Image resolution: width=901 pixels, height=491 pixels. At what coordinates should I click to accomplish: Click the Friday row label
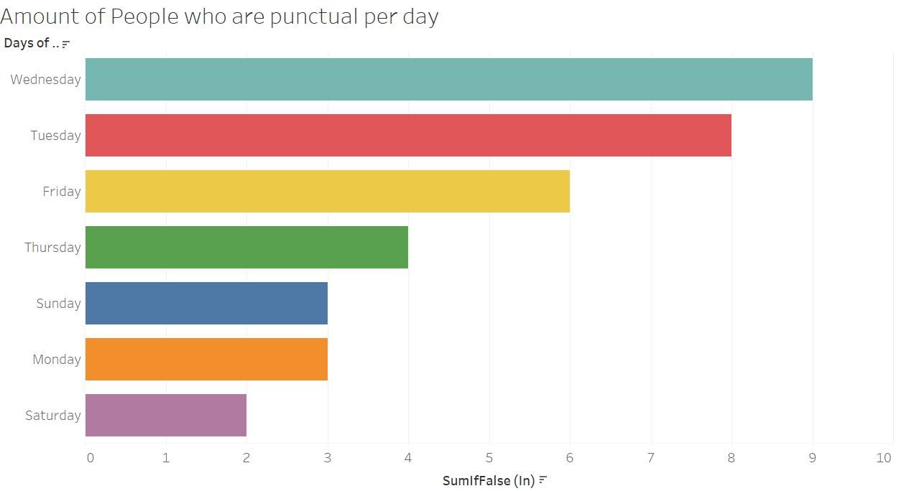pyautogui.click(x=62, y=192)
